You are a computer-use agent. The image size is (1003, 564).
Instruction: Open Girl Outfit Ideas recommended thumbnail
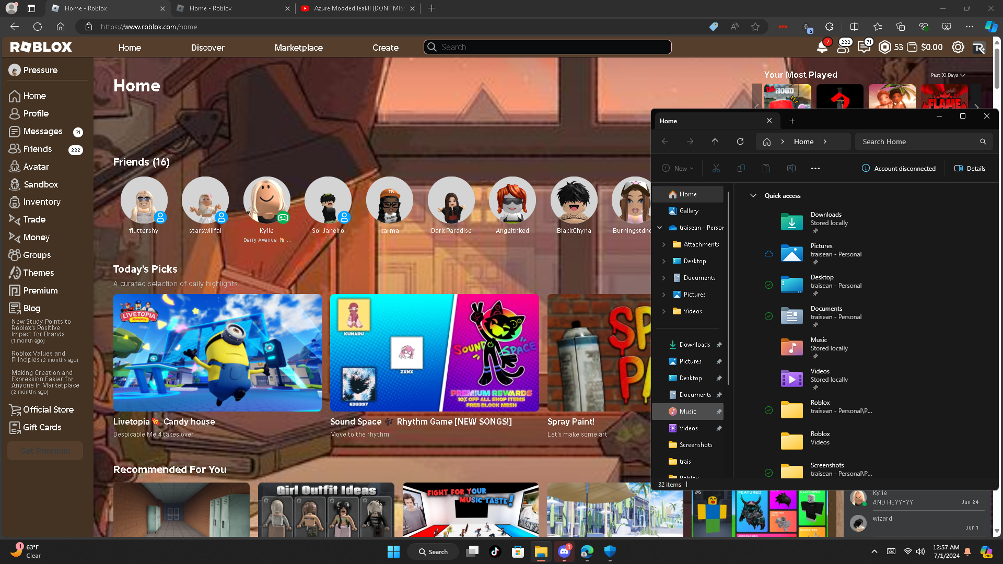tap(326, 510)
